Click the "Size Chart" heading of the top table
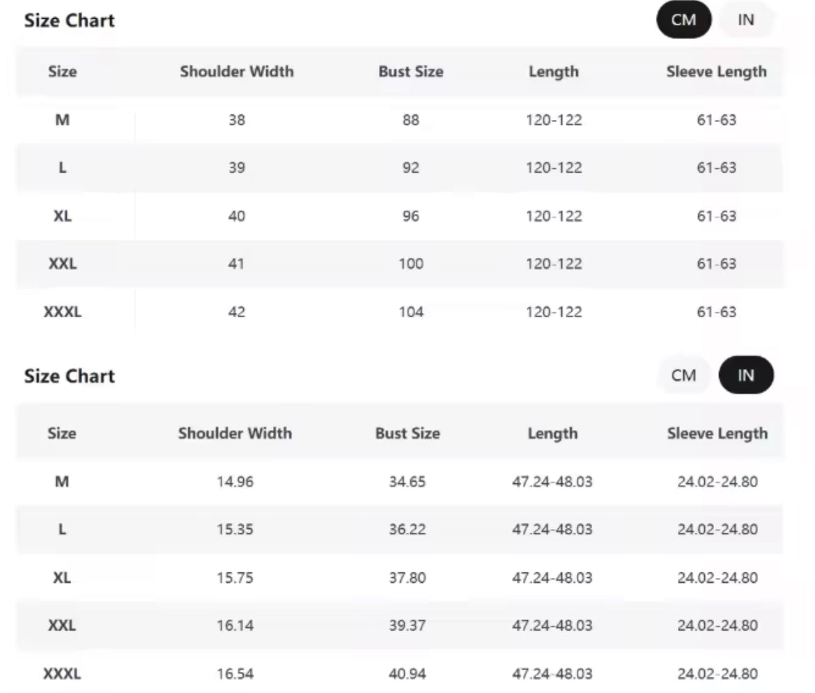Screen dimensions: 815x693 click(x=70, y=21)
